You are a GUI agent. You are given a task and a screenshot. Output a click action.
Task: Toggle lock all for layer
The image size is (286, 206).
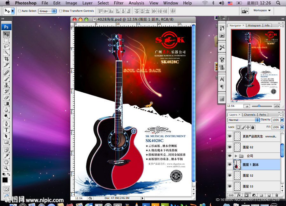click(x=253, y=127)
